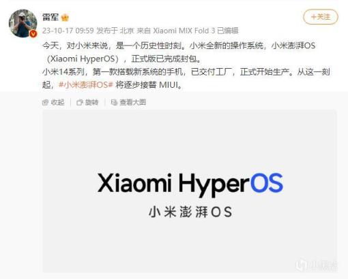
Task: Click the watermark logo in image corner
Action: (317, 265)
